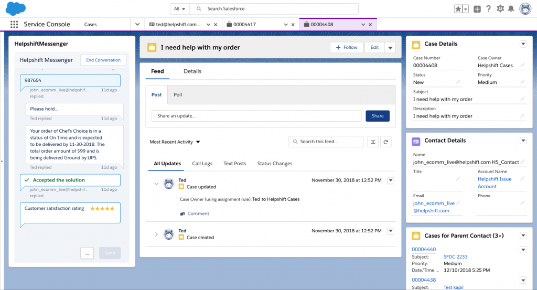Image resolution: width=537 pixels, height=290 pixels.
Task: Click the Search this feed field
Action: click(326, 142)
